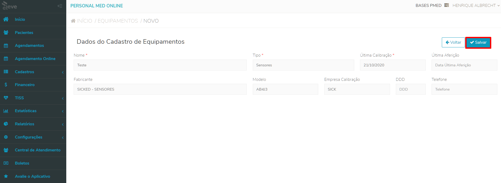Click the Última Calibração date field

tap(393, 65)
